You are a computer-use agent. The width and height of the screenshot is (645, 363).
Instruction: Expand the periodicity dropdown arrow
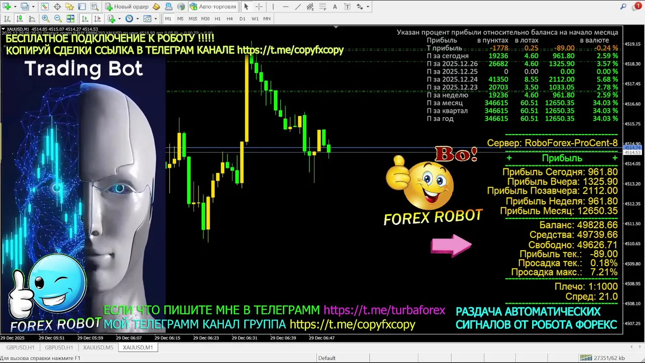coord(138,19)
